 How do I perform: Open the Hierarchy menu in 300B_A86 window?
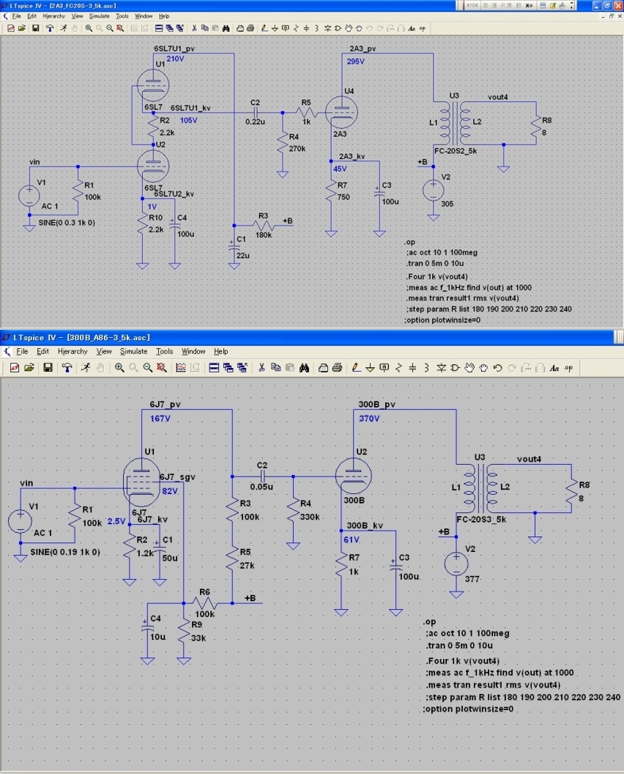point(73,352)
